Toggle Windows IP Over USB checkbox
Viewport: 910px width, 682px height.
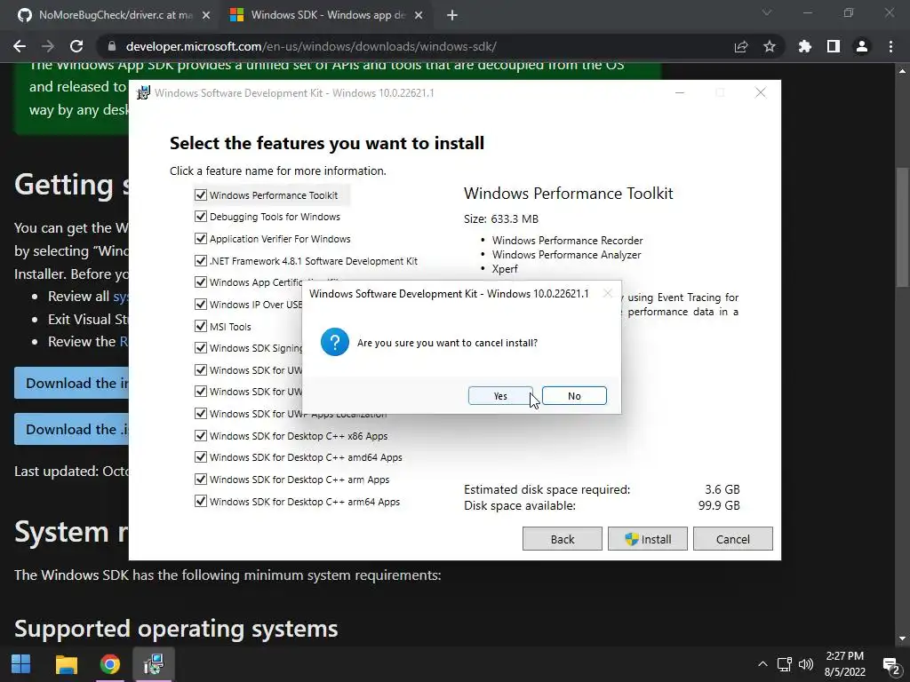point(201,304)
